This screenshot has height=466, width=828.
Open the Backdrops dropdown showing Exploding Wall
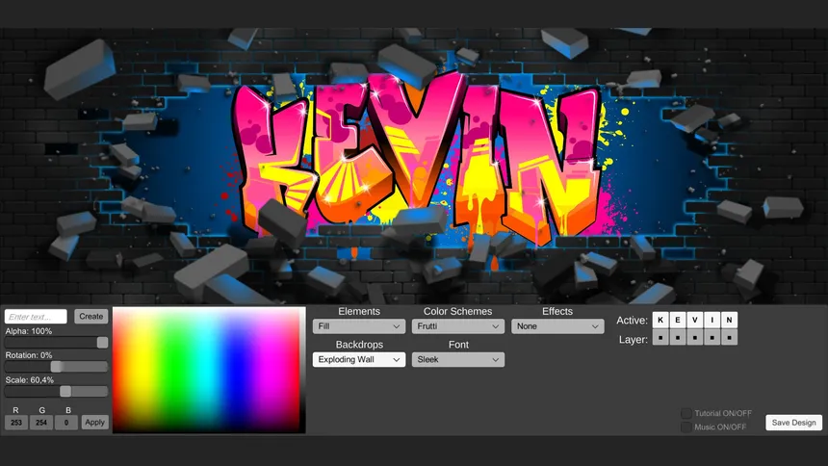(359, 360)
